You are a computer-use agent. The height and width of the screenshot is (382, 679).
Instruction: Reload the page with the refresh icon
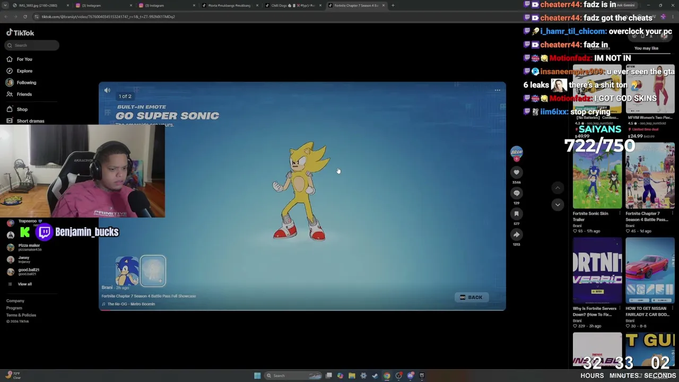[25, 16]
